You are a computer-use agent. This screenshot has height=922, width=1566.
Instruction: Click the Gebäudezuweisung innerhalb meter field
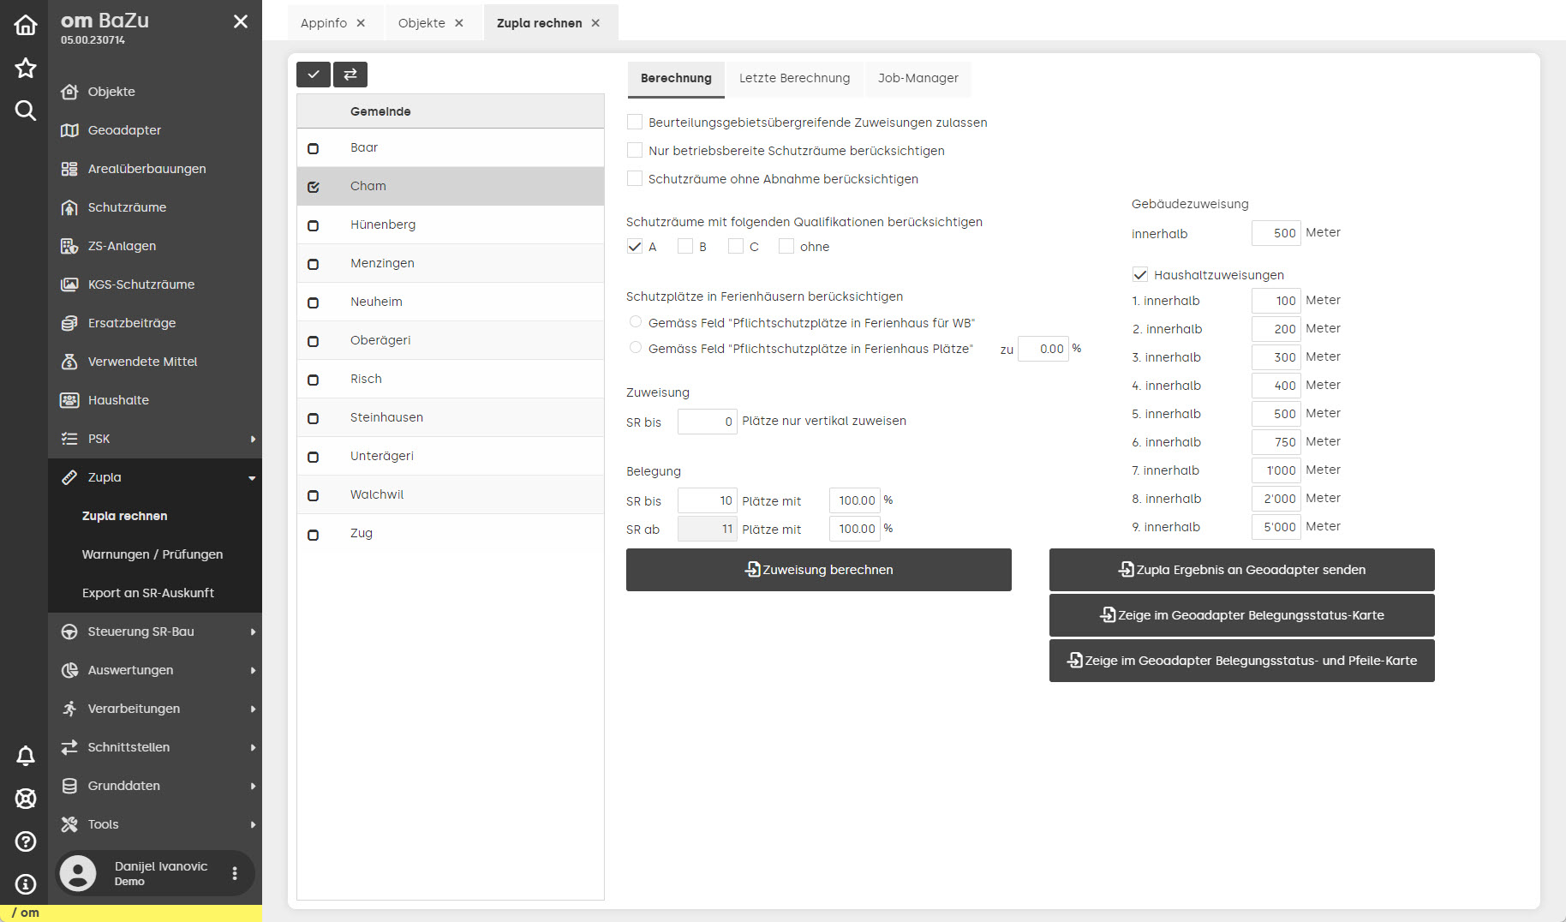point(1276,233)
